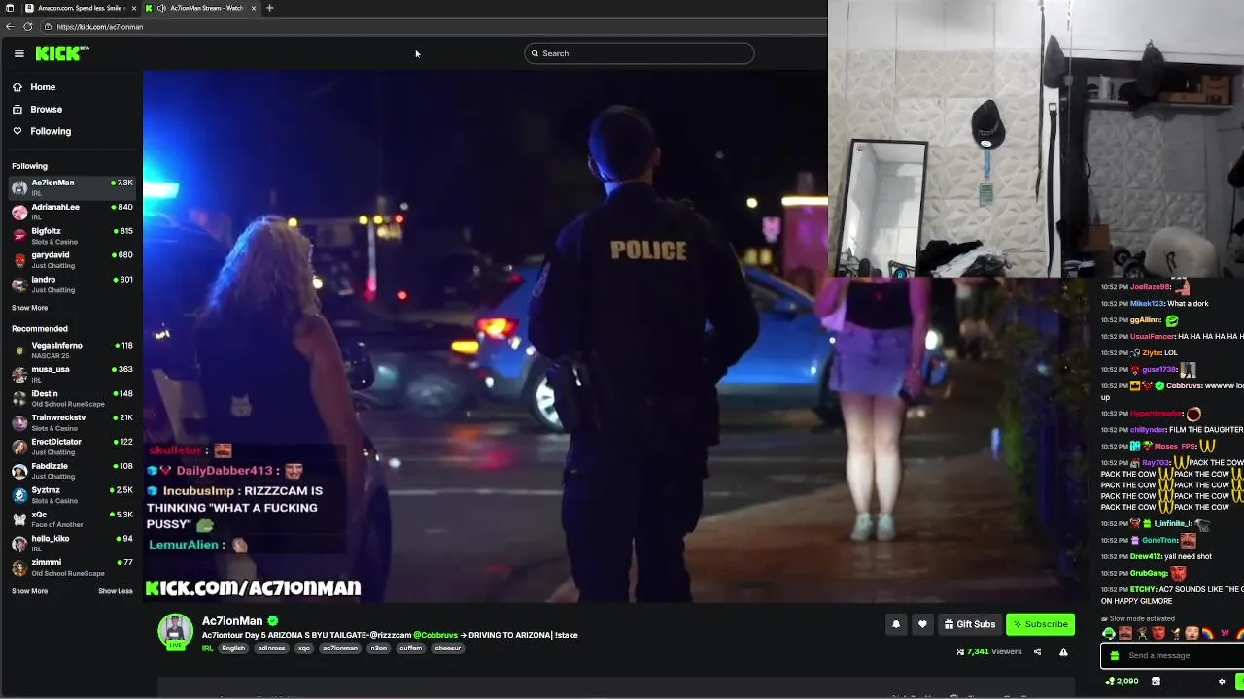Click the green Subscribe button
Image resolution: width=1244 pixels, height=699 pixels.
pos(1040,624)
